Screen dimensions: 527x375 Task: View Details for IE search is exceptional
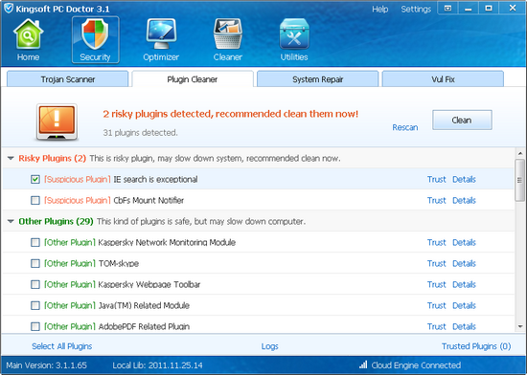[464, 180]
